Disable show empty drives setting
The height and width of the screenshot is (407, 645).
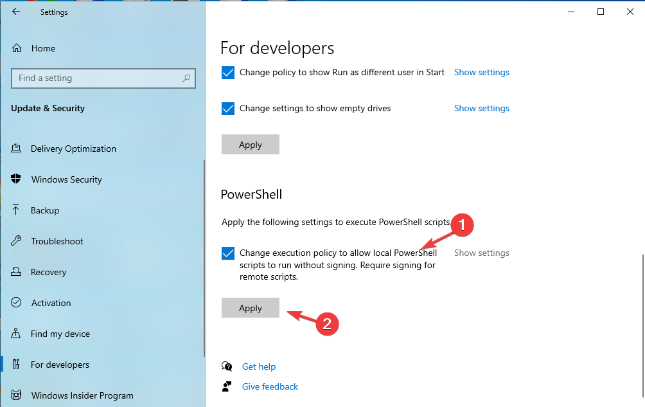click(x=228, y=109)
